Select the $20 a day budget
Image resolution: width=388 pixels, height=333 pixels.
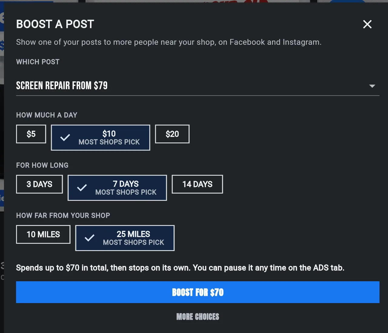(172, 134)
